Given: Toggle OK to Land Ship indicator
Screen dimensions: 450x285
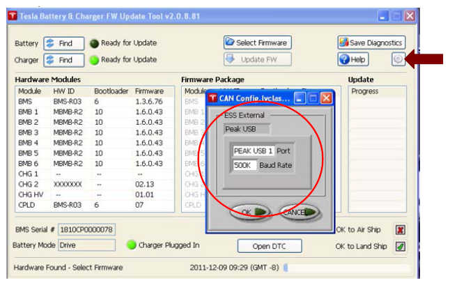Looking at the screenshot, I should (401, 246).
